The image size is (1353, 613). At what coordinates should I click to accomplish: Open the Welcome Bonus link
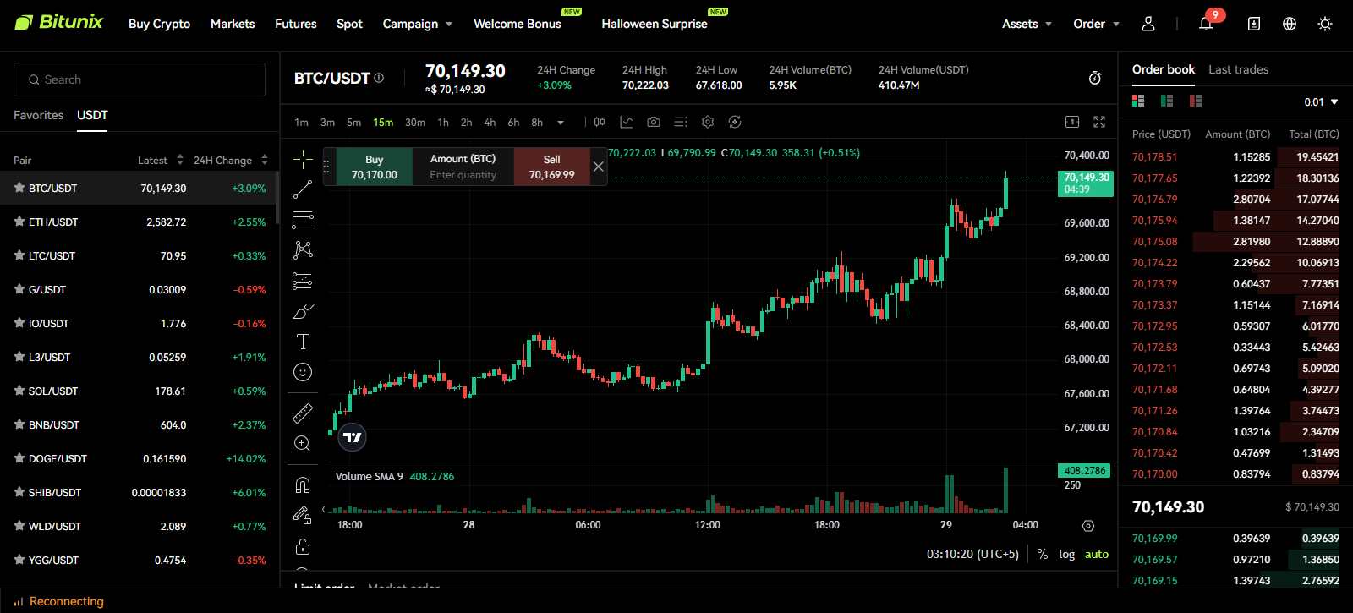pos(518,24)
